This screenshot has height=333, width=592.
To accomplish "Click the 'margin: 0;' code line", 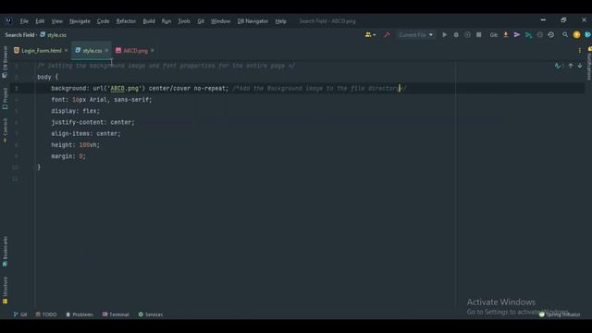I will tap(68, 156).
